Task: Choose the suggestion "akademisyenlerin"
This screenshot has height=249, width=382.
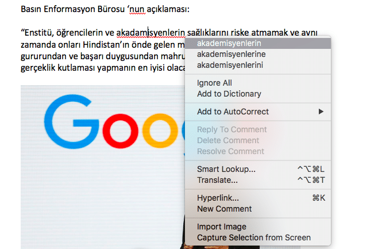Action: [x=258, y=43]
